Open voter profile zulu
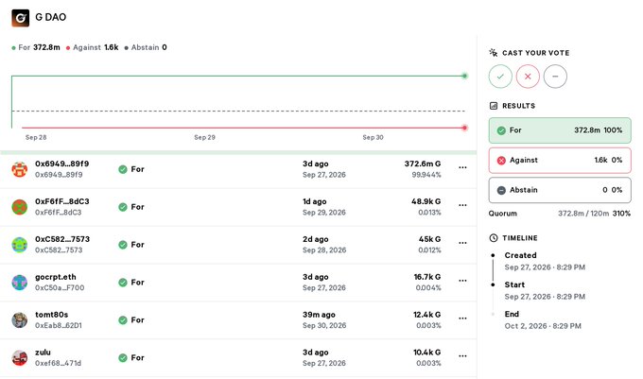Image resolution: width=643 pixels, height=379 pixels. (x=43, y=353)
